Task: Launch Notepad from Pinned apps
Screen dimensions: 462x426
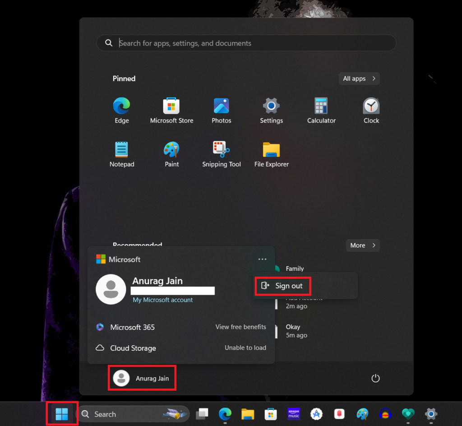Action: pyautogui.click(x=122, y=154)
